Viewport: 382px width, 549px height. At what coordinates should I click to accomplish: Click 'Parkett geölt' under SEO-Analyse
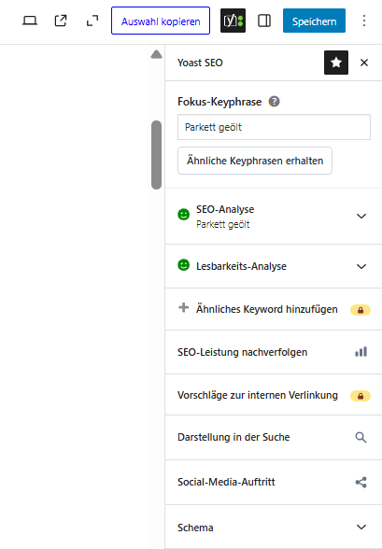(x=223, y=224)
